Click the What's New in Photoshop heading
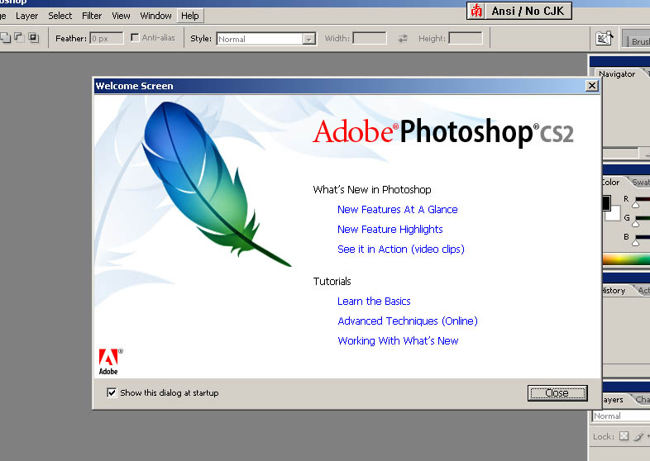Viewport: 650px width, 461px height. point(372,189)
